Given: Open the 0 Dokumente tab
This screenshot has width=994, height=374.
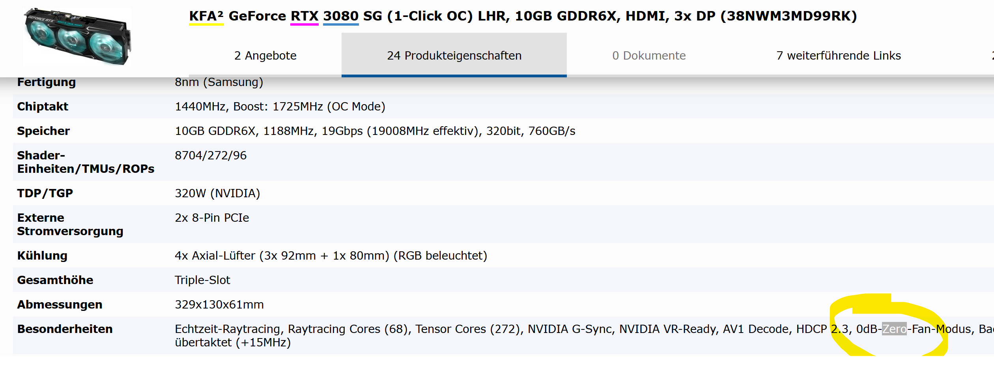Looking at the screenshot, I should coord(649,56).
